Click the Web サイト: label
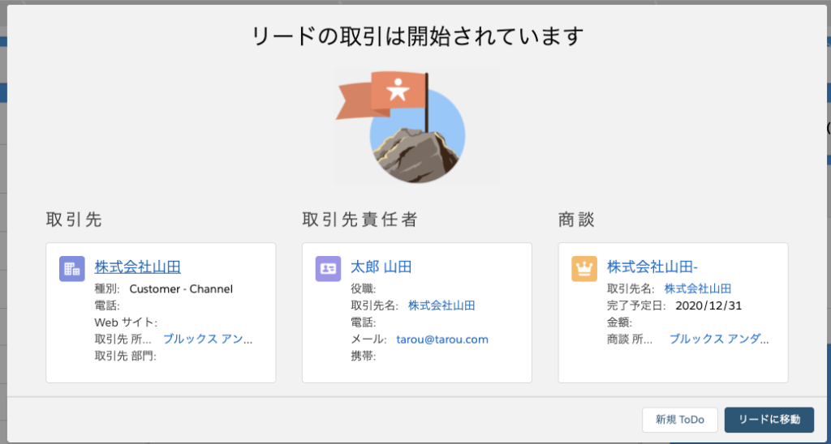 [x=126, y=322]
